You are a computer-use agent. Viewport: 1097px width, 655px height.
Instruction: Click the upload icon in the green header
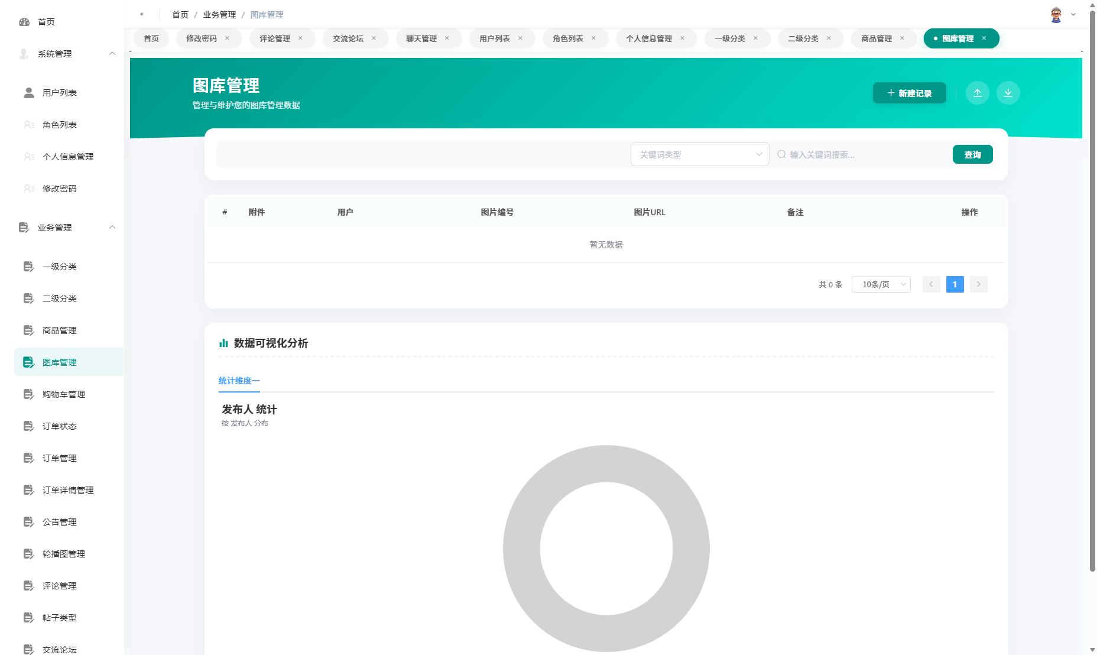(x=978, y=93)
